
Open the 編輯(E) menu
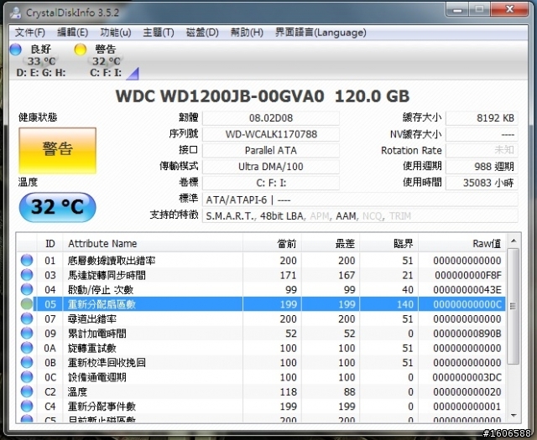pyautogui.click(x=73, y=33)
